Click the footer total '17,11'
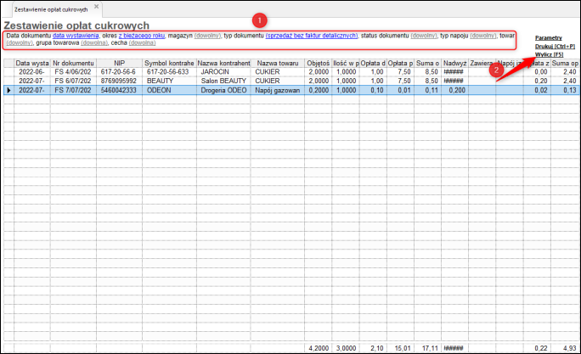This screenshot has width=581, height=354. click(427, 348)
